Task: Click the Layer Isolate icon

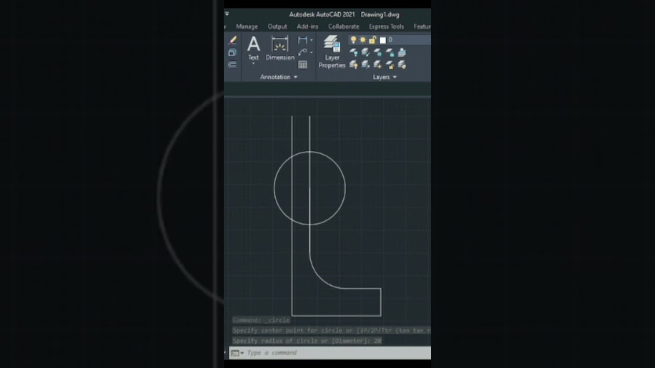Action: [365, 52]
